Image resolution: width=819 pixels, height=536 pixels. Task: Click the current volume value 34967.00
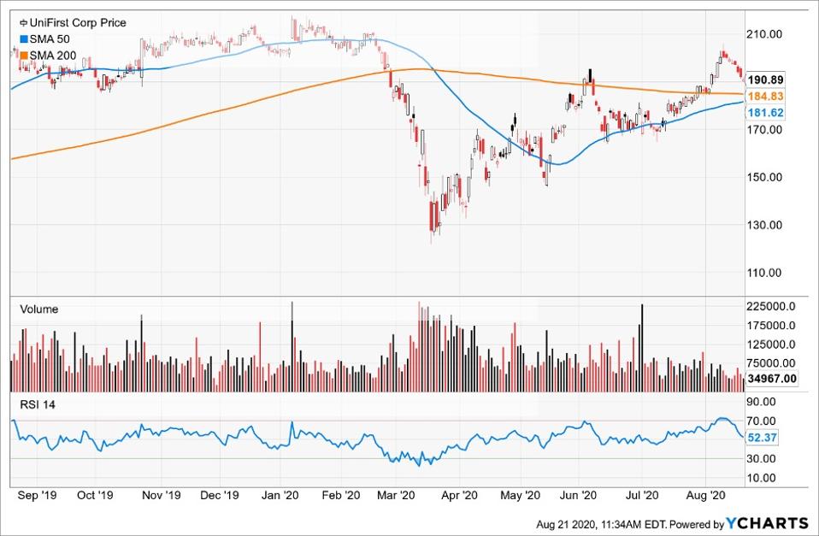pyautogui.click(x=772, y=378)
